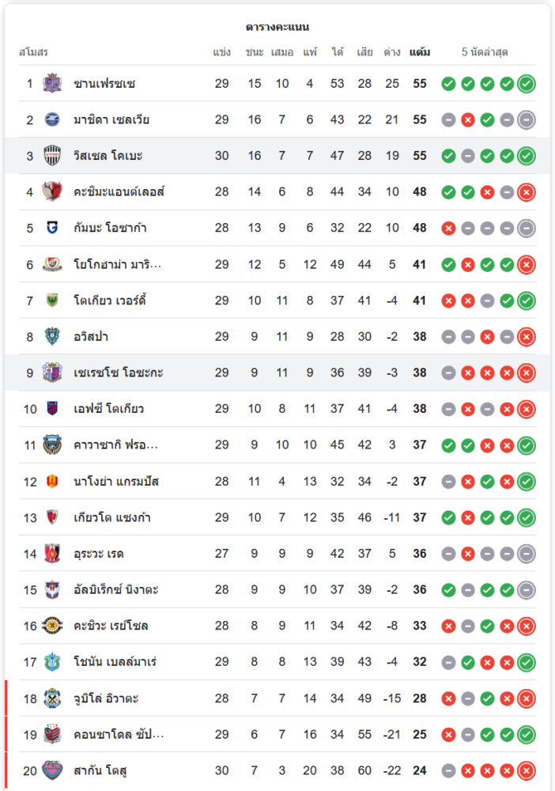Click the Kashiwa Reysol (คะชิวะ เรย์โซล) club crest
This screenshot has width=555, height=791.
coord(52,626)
